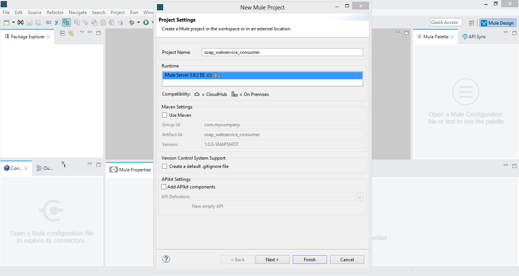
Task: Open the Package Explorer View Menu triangle
Action: [x=82, y=33]
